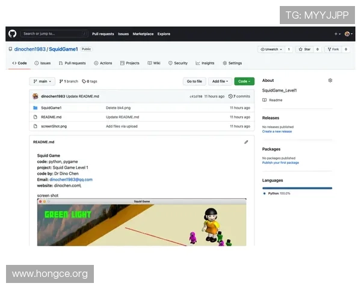
Task: Open the Security tab
Action: point(178,63)
